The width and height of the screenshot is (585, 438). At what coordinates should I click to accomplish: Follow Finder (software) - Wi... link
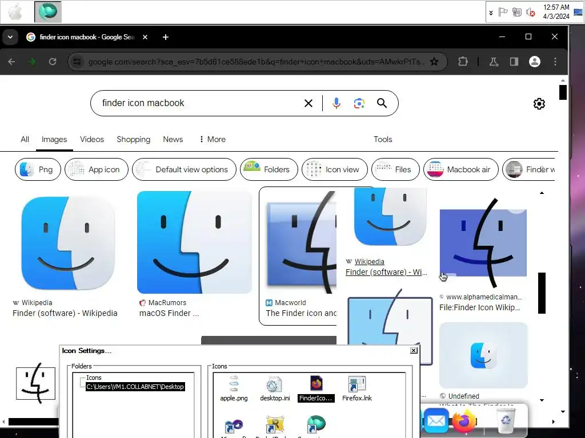[386, 272]
